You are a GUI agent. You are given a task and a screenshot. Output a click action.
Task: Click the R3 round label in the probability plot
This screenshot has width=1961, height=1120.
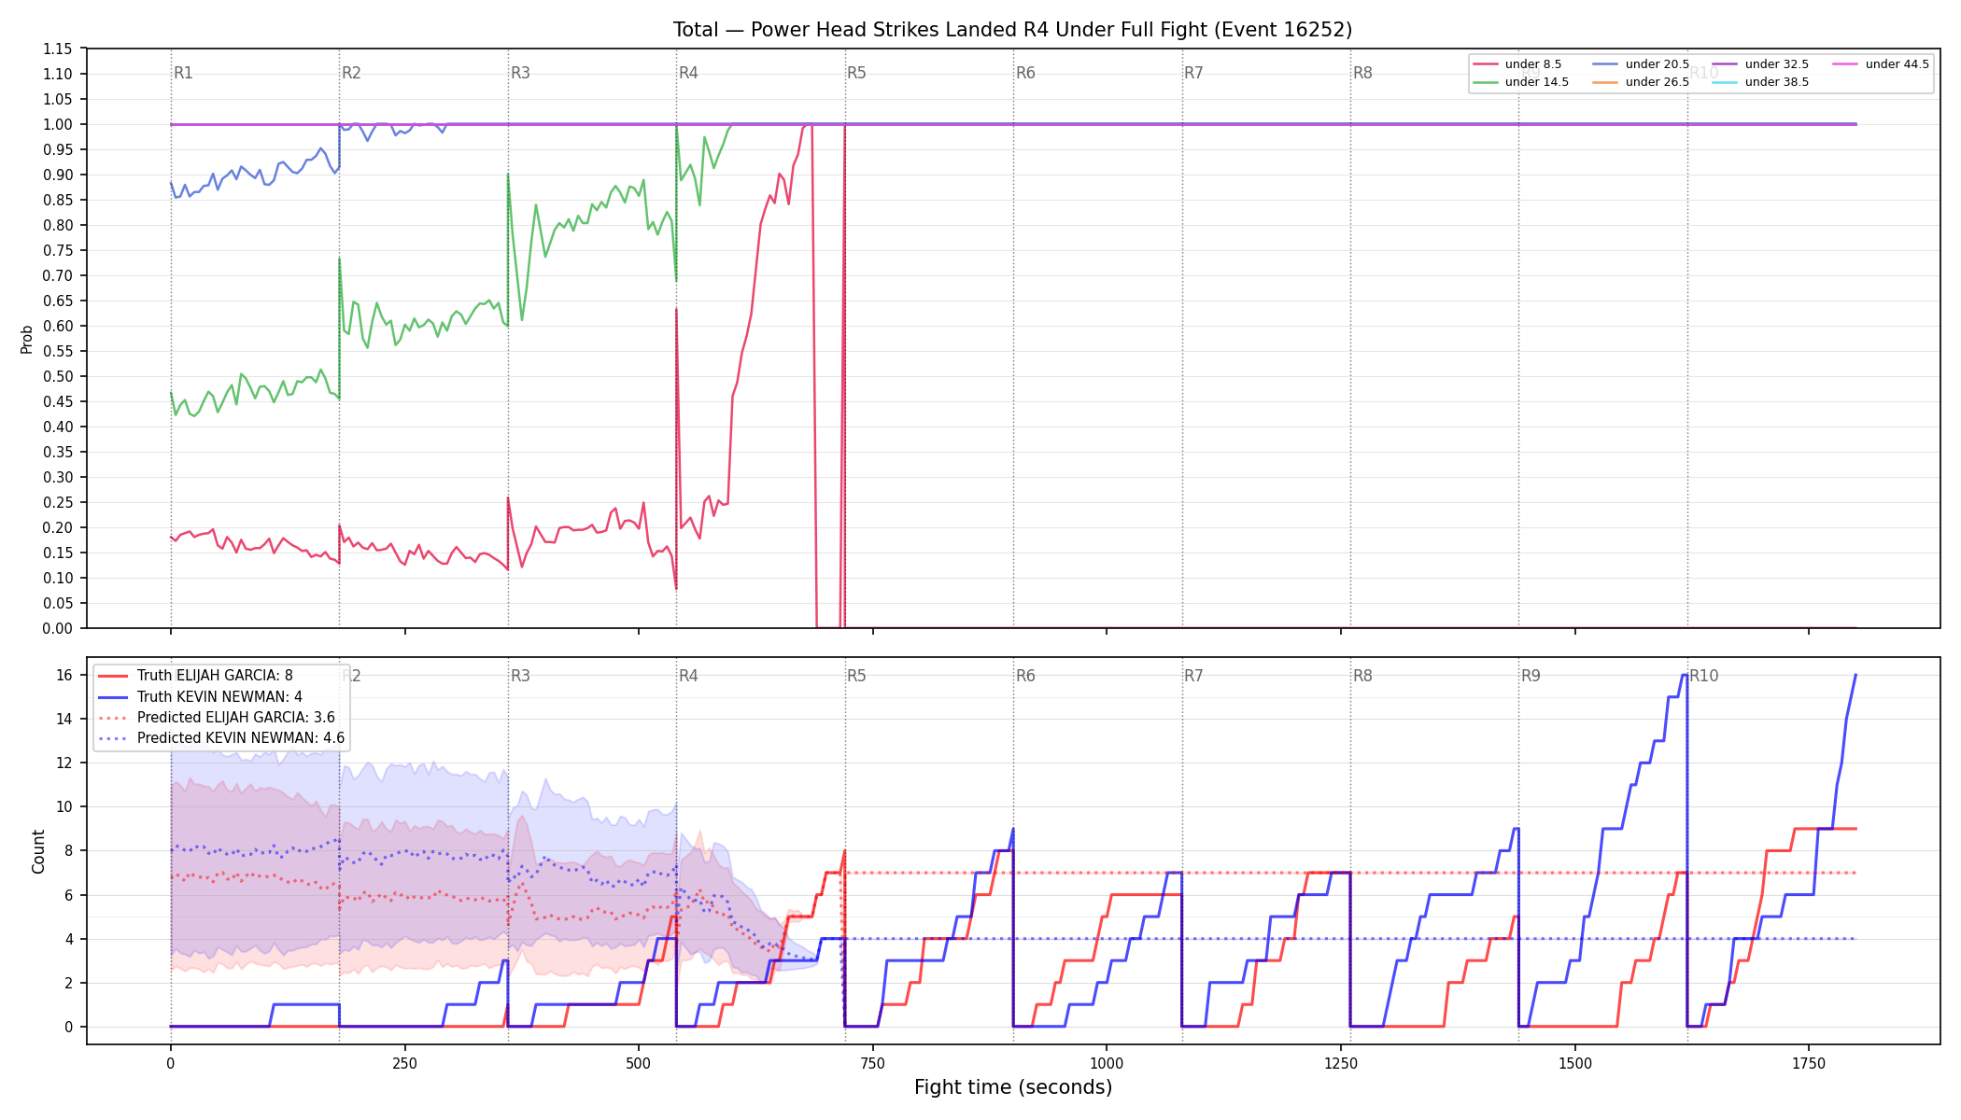tap(520, 73)
